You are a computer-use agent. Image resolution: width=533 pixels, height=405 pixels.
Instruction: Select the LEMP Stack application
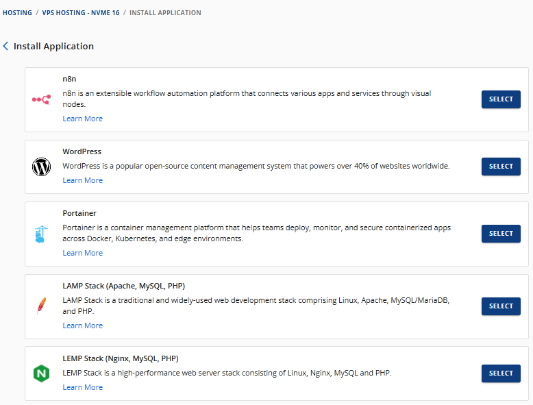[x=501, y=373]
